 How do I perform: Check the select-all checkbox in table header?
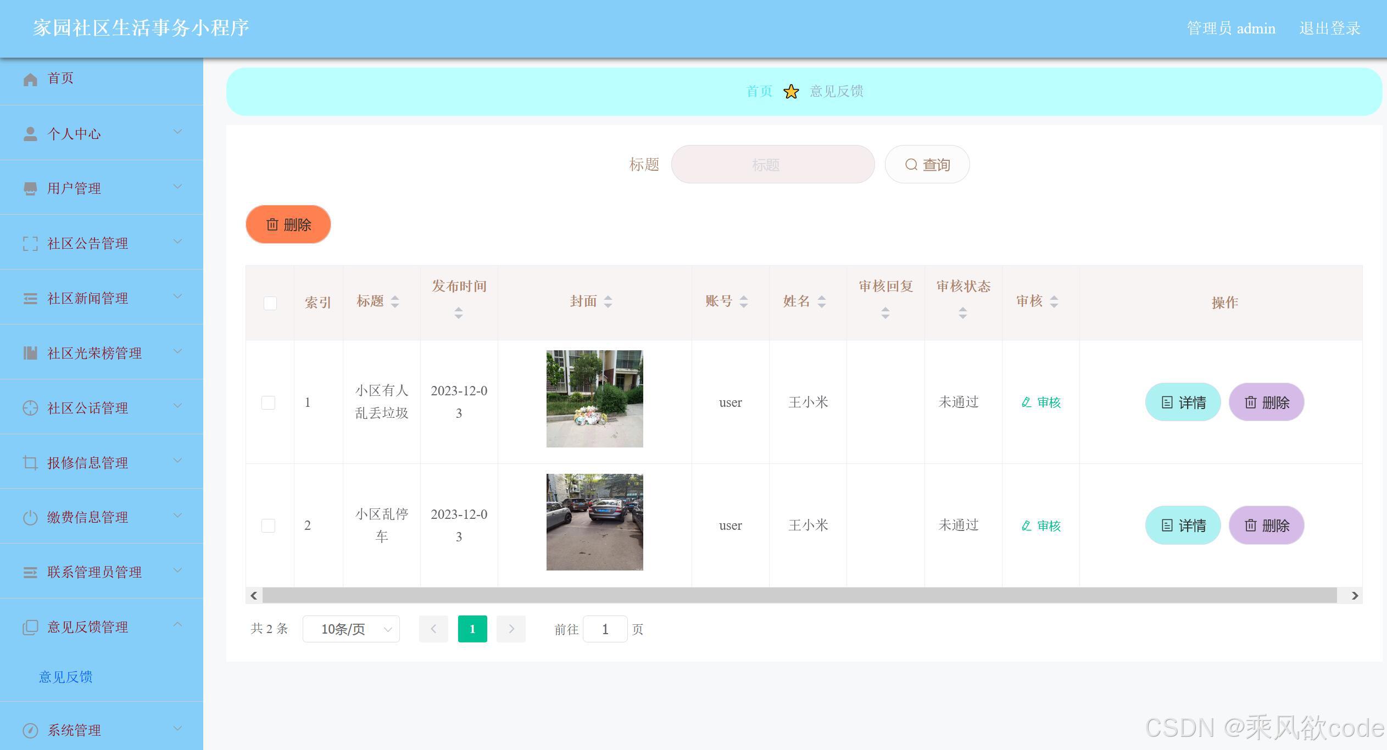pos(269,303)
